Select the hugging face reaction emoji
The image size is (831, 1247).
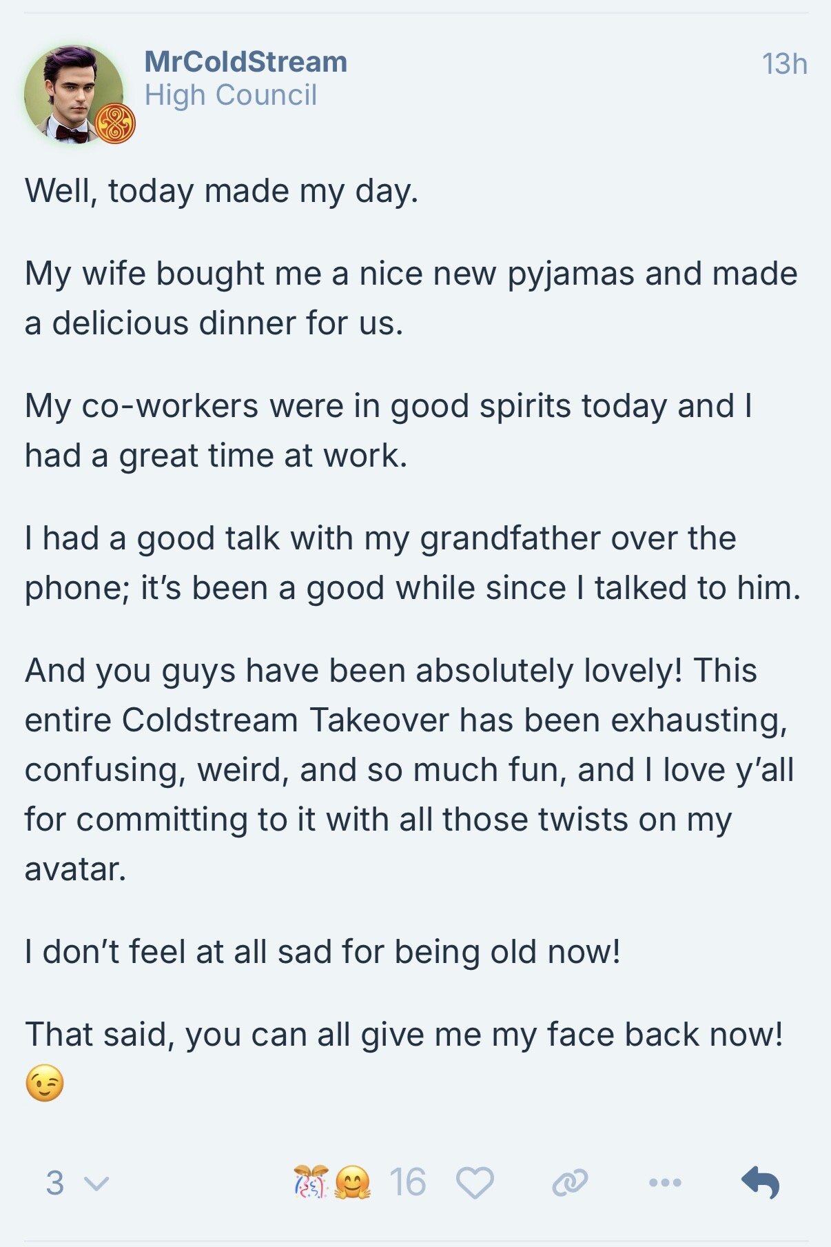(x=352, y=1182)
